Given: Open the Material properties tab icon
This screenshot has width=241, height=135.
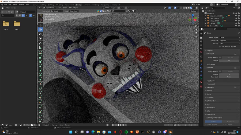Looking at the screenshot, I should 201,82.
